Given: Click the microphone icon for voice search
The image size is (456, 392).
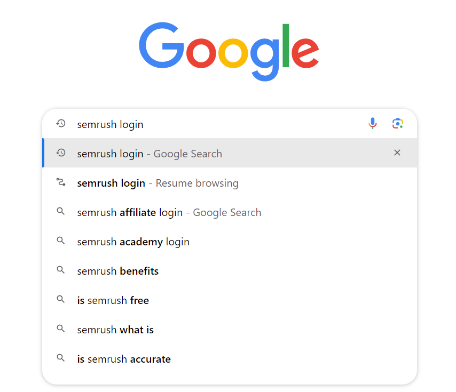Looking at the screenshot, I should (373, 123).
